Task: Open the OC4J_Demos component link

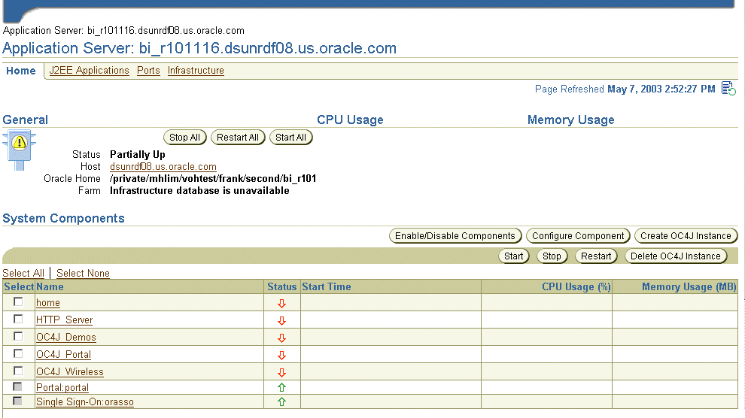Action: point(66,338)
